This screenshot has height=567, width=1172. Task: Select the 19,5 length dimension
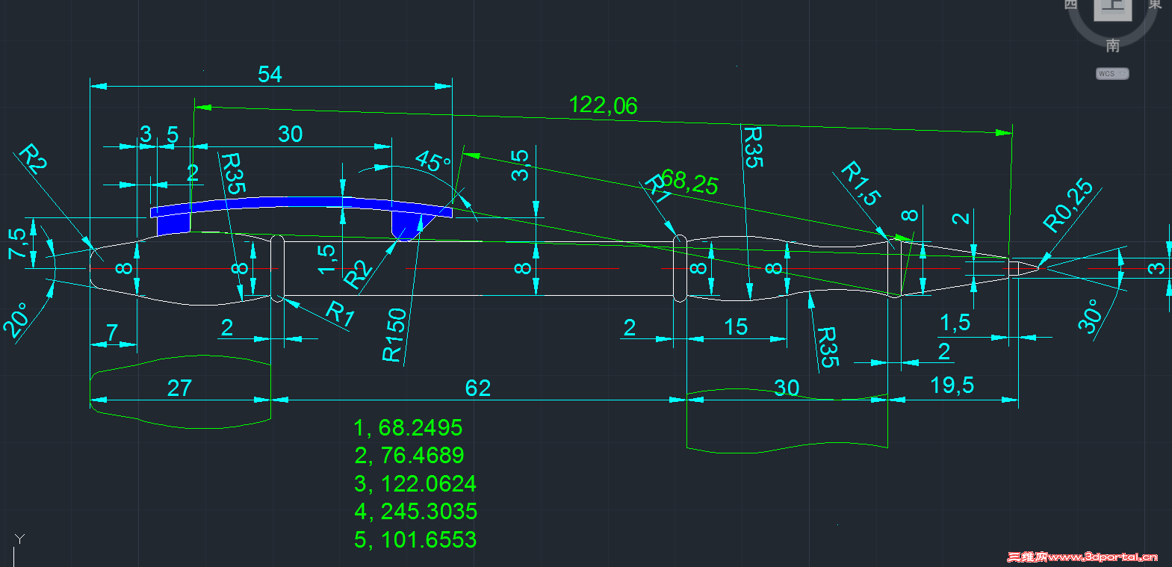(952, 385)
